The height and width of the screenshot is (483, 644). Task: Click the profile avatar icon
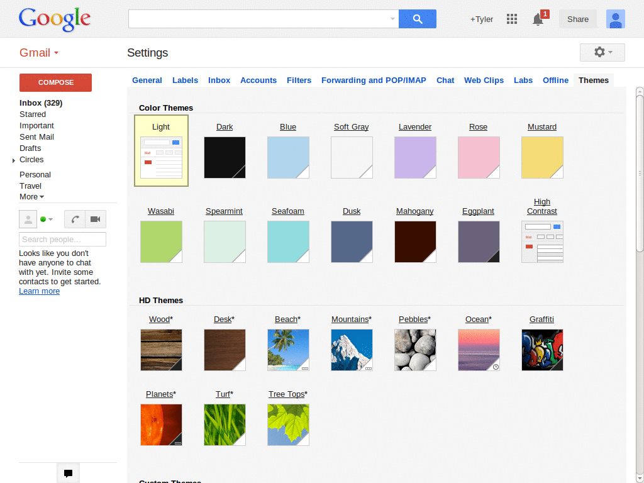615,19
